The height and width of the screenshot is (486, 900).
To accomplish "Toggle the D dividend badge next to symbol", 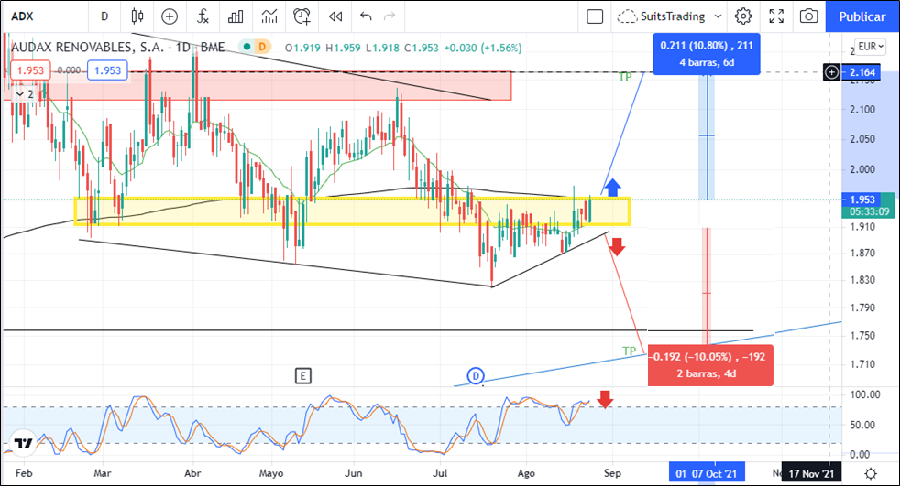I will (x=262, y=48).
